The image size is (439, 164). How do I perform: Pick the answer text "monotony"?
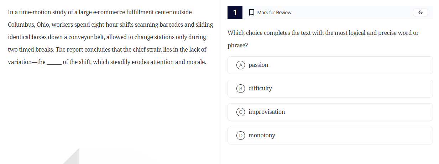[x=262, y=135]
